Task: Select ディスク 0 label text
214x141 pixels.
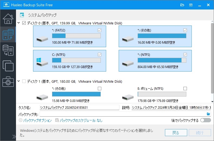Action: (74, 23)
